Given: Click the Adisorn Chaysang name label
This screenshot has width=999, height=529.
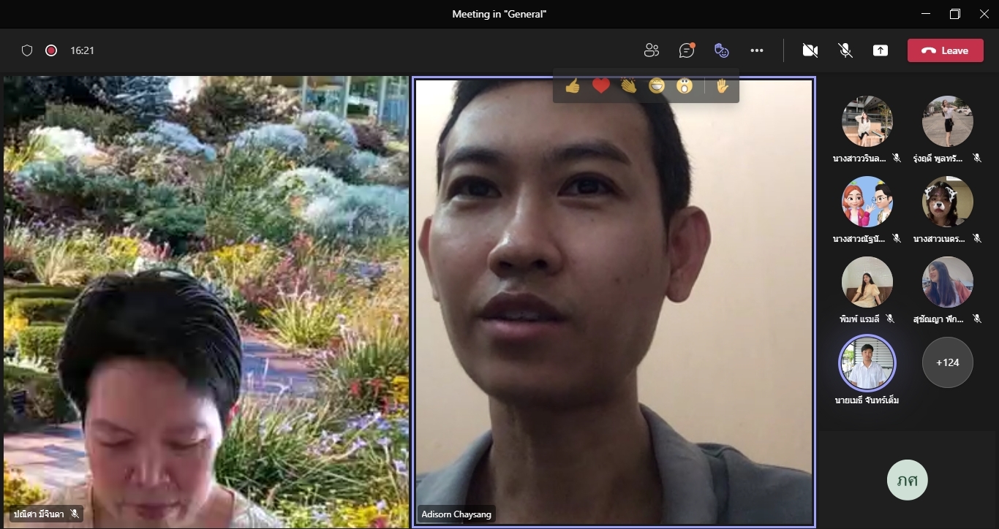Looking at the screenshot, I should [x=456, y=514].
